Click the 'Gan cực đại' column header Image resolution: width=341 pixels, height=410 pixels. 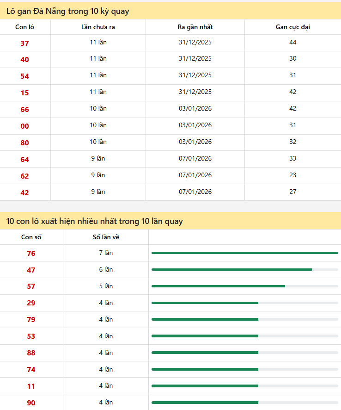(292, 27)
